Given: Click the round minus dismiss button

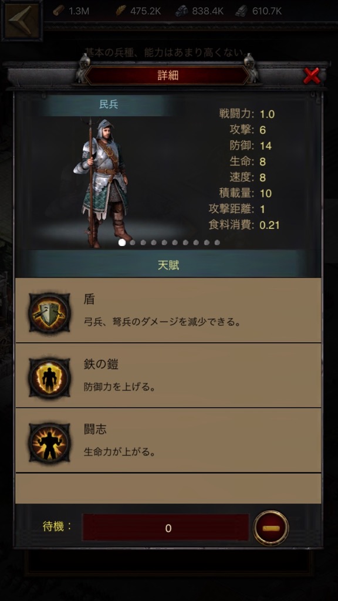Looking at the screenshot, I should click(x=271, y=528).
